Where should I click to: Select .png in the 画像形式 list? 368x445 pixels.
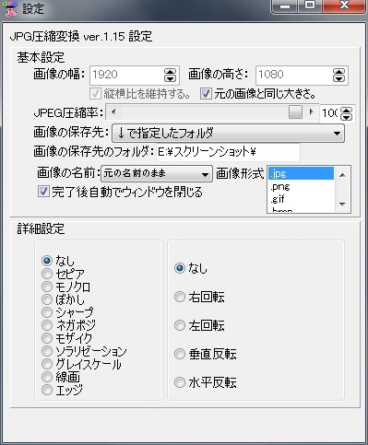tap(301, 186)
